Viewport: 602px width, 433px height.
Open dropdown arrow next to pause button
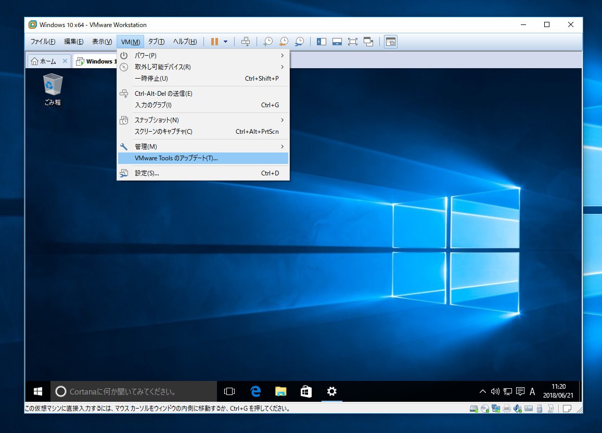click(225, 42)
